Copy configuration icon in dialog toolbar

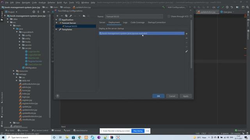[x=66, y=16]
